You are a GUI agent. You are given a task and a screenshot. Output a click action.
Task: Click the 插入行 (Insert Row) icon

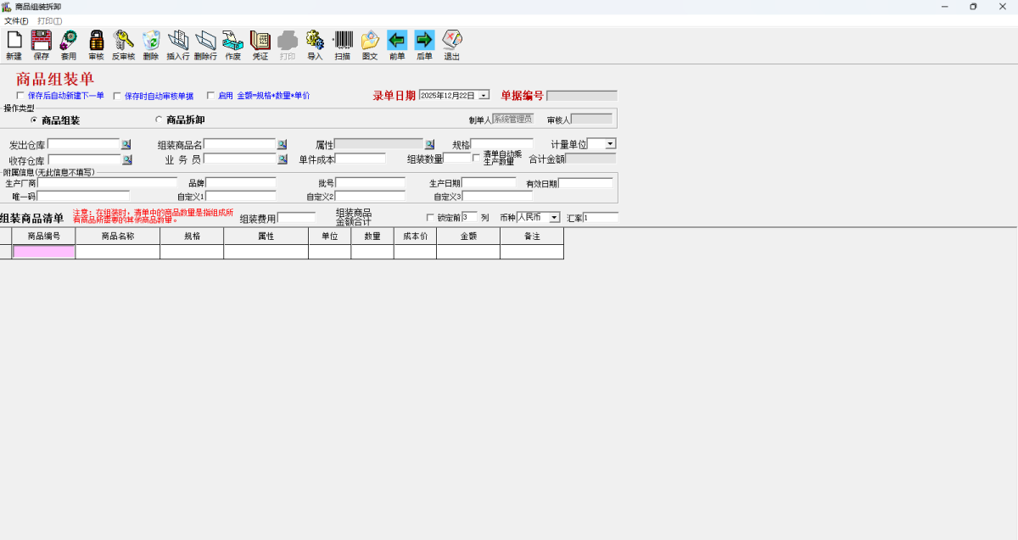pyautogui.click(x=176, y=40)
